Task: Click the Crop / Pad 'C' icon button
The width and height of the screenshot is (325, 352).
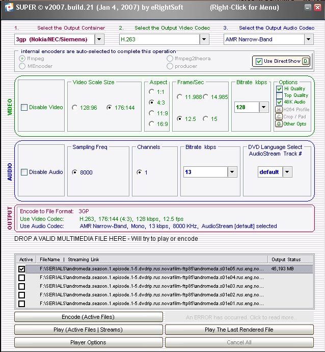Action: tap(279, 116)
